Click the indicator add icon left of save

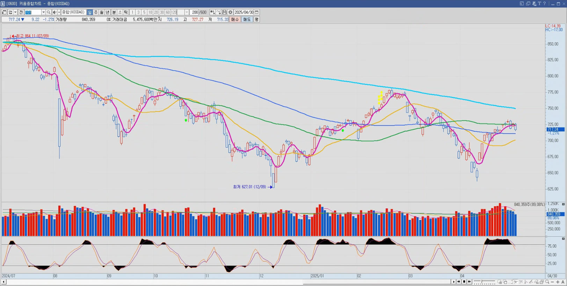(x=212, y=12)
